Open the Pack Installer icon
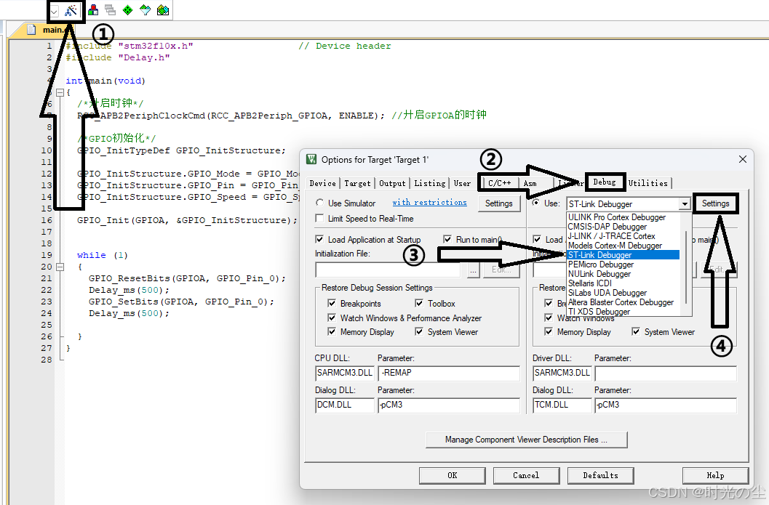Image resolution: width=769 pixels, height=505 pixels. coord(163,9)
